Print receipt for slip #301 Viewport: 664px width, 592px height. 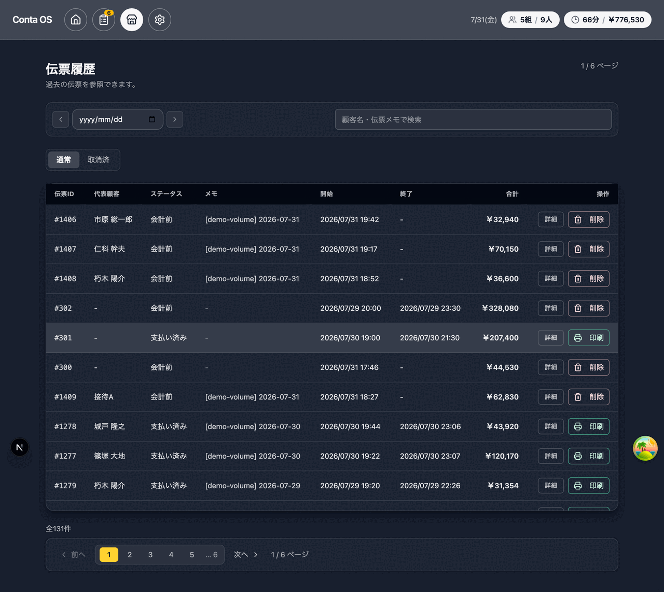tap(589, 338)
